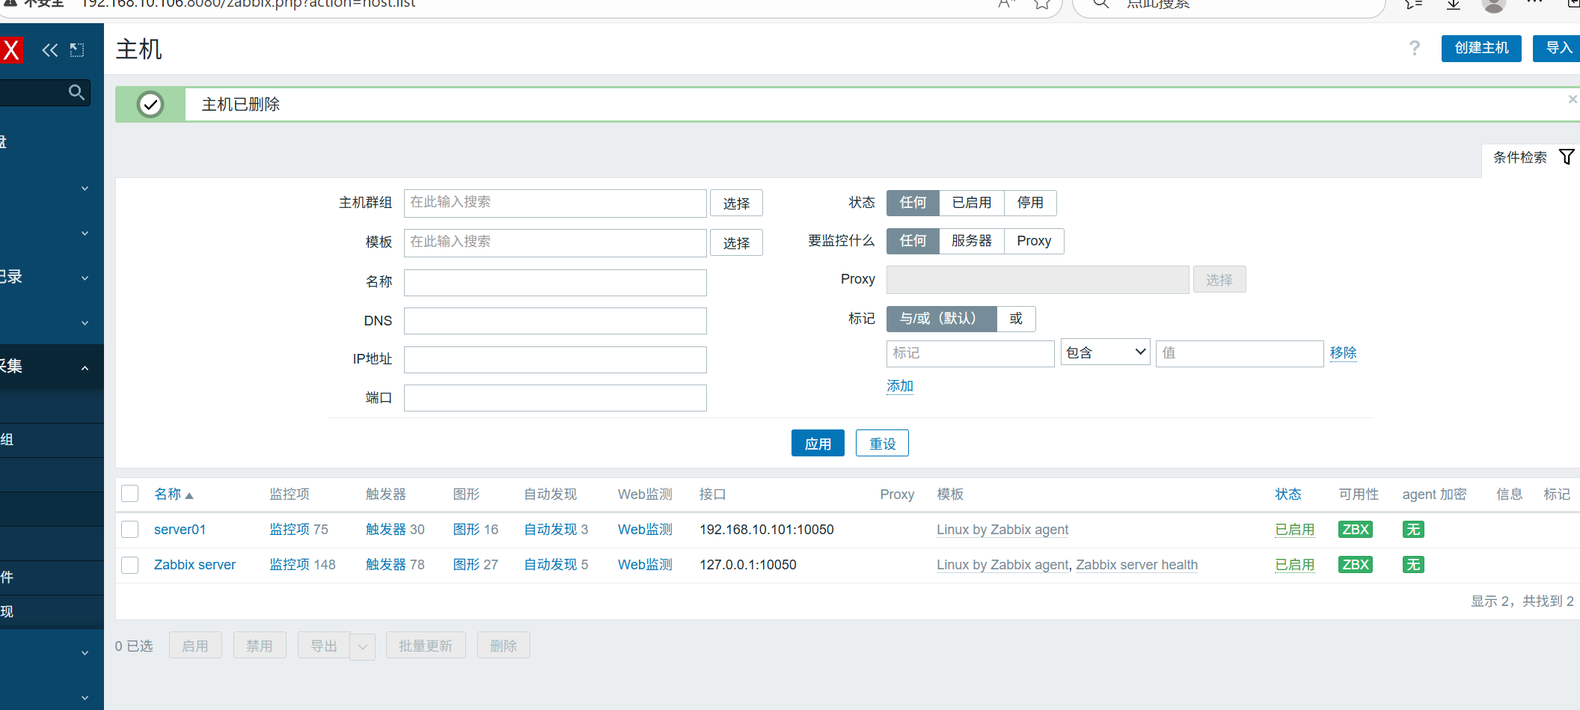Select tag mode 与/或 (默认)
This screenshot has height=710, width=1580.
942,319
